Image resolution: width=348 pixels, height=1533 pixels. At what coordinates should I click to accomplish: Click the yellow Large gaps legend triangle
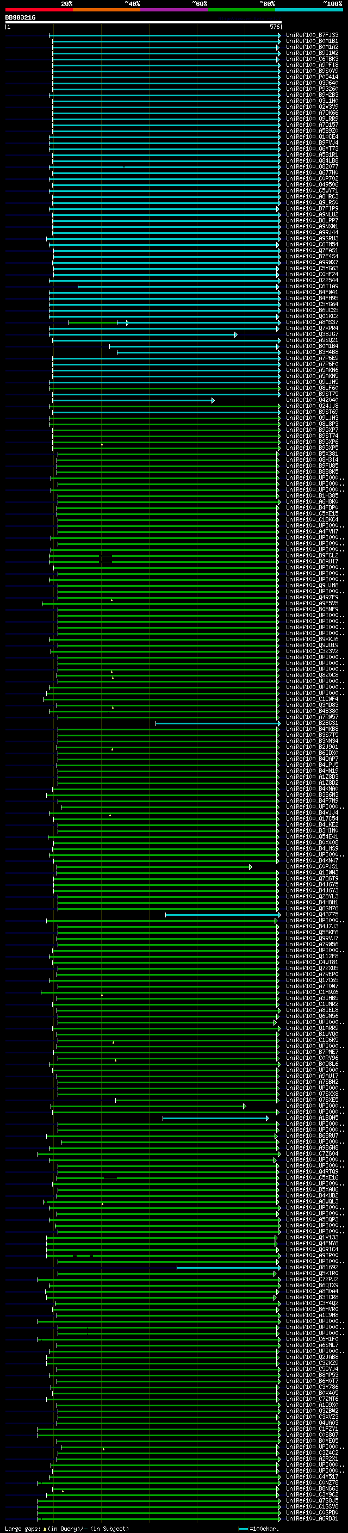[45, 1529]
